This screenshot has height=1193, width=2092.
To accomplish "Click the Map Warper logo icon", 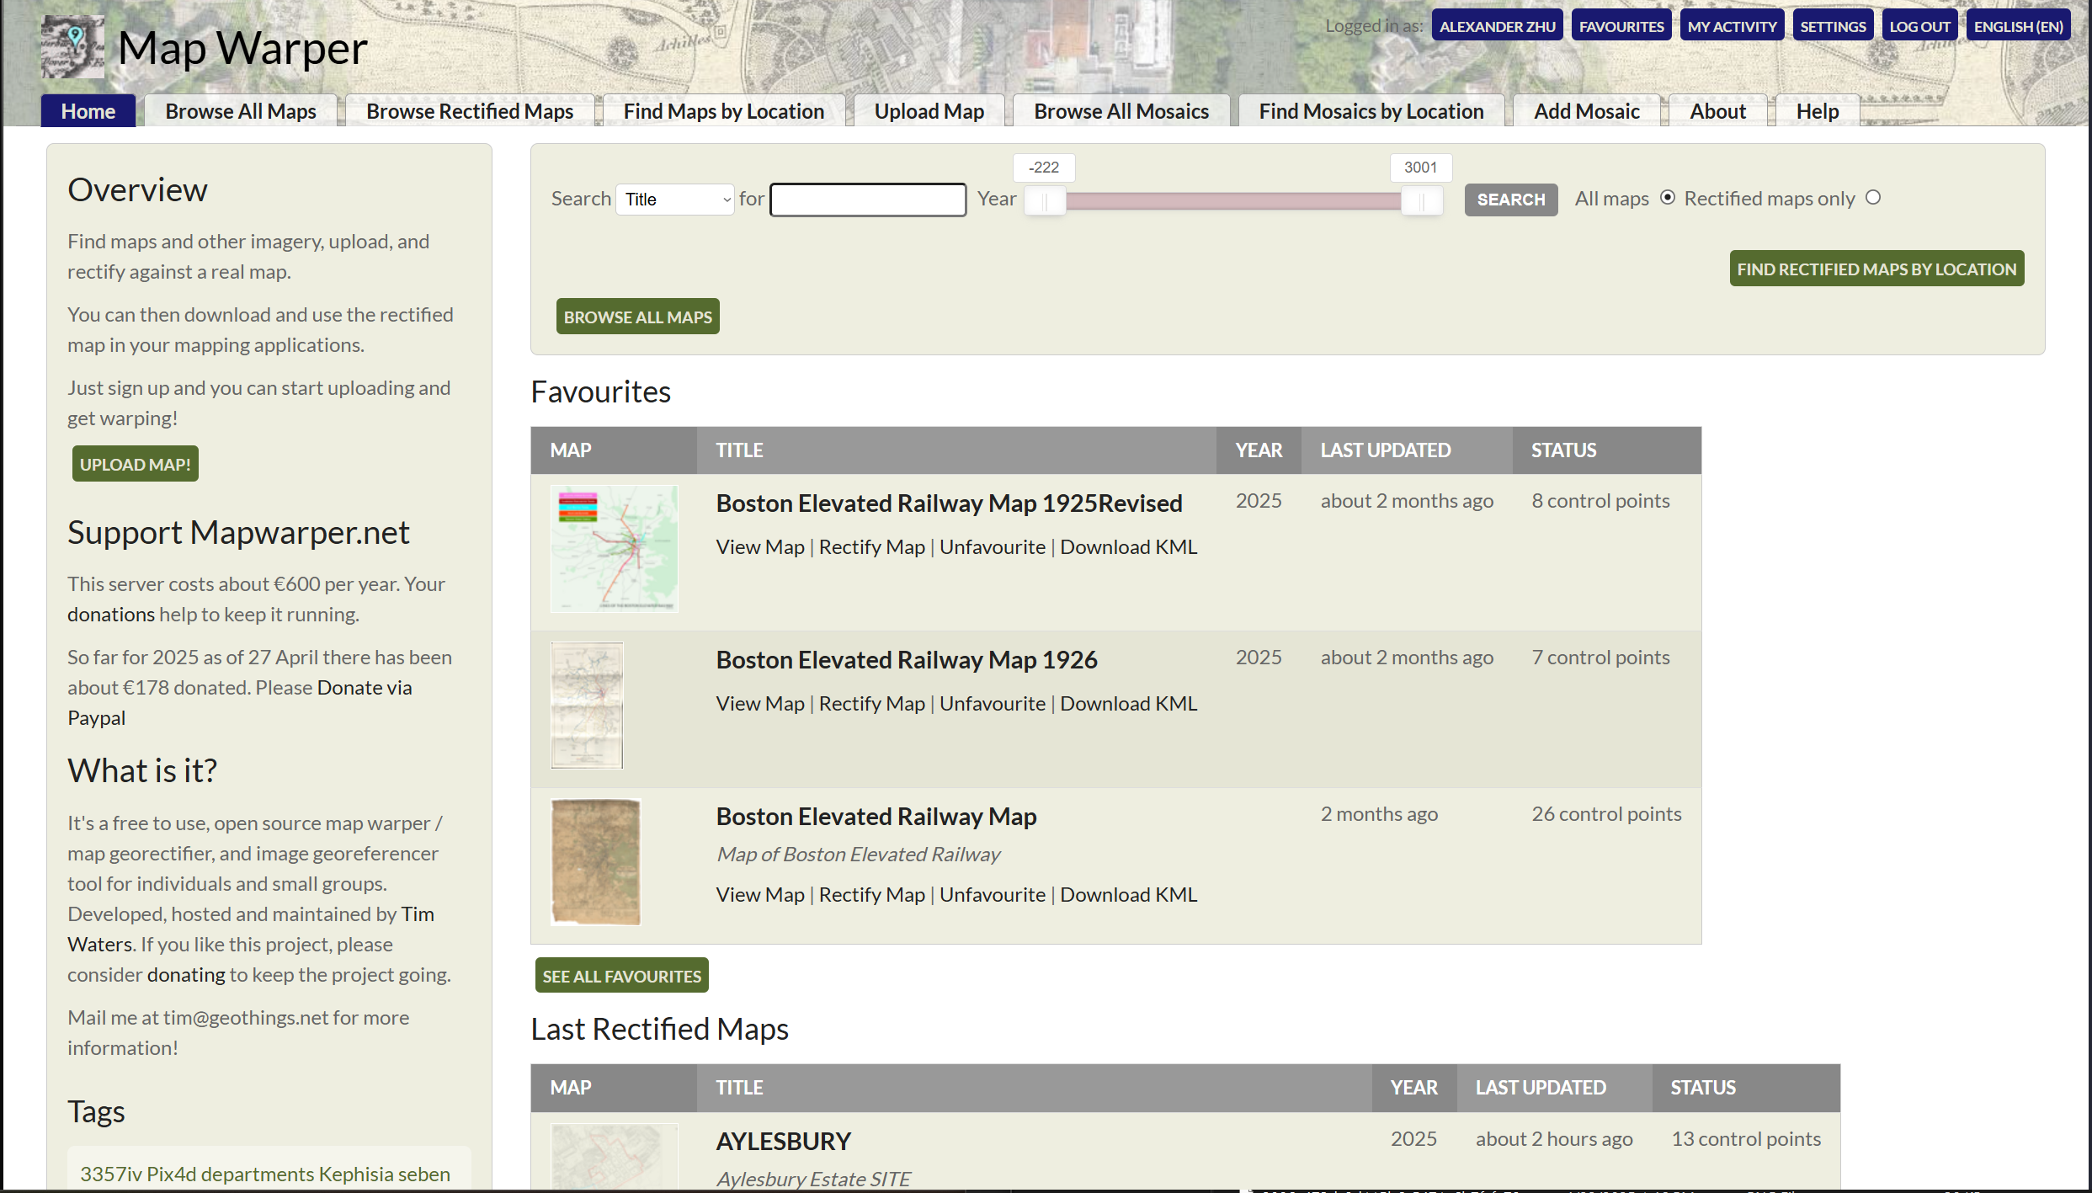I will [x=73, y=47].
